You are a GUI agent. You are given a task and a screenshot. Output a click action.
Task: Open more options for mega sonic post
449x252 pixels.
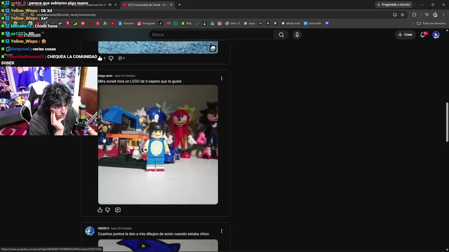[221, 78]
